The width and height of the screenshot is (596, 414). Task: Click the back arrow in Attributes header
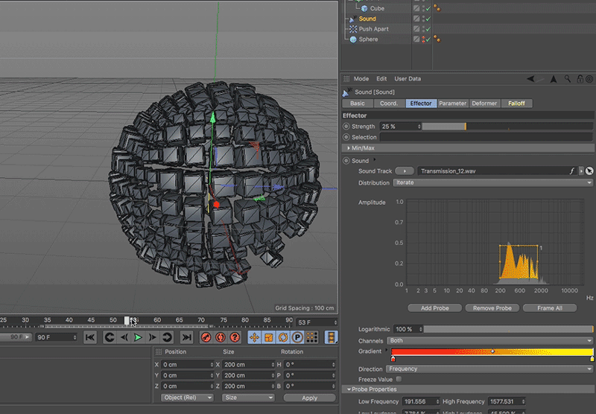click(530, 78)
